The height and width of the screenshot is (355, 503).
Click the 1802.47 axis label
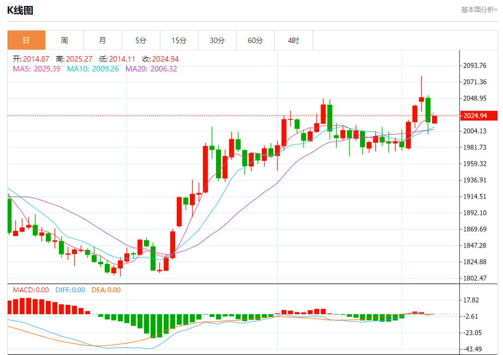click(x=475, y=278)
